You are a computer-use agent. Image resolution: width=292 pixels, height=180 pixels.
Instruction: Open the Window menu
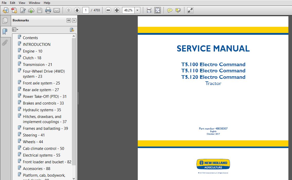click(35, 3)
